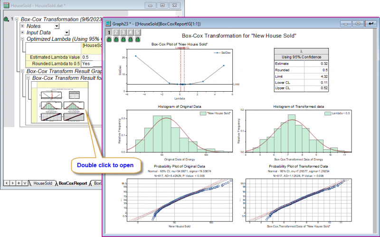This screenshot has height=237, width=380.
Task: Select the Probability Plot of Original Data title
Action: [x=180, y=167]
